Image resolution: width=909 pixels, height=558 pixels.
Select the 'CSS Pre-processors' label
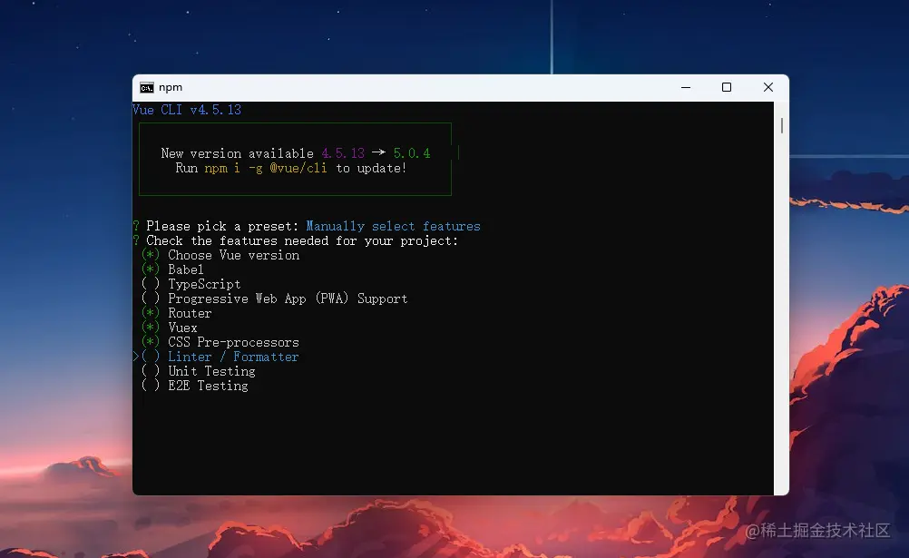[234, 342]
